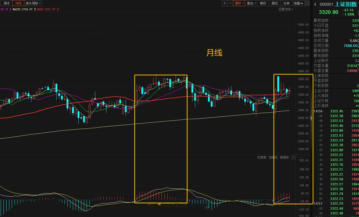Click the 上证指数 index title

click(x=346, y=4)
